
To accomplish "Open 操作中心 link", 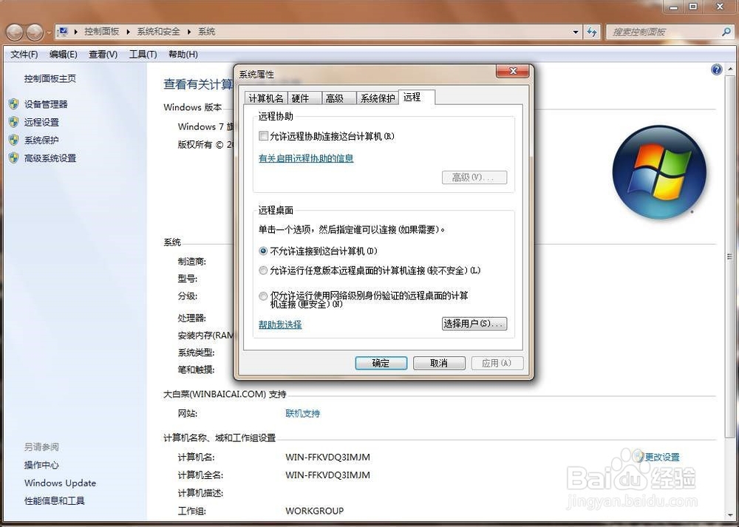I will 41,465.
